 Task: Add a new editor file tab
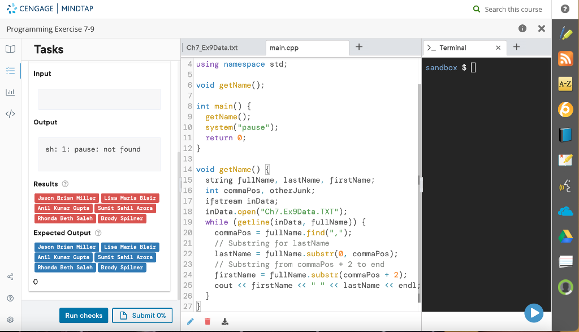click(x=359, y=47)
